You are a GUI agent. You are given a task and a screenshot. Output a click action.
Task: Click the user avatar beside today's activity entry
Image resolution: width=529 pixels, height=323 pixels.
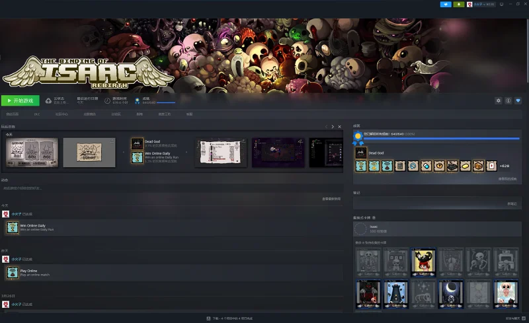(5, 214)
